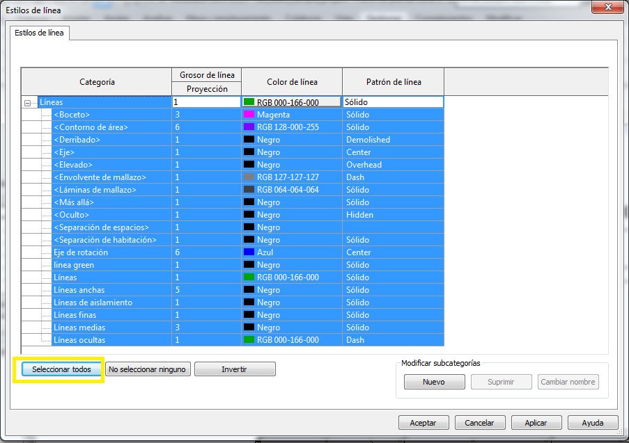This screenshot has width=629, height=443.
Task: Collapse the Líneas category tree node
Action: point(27,103)
